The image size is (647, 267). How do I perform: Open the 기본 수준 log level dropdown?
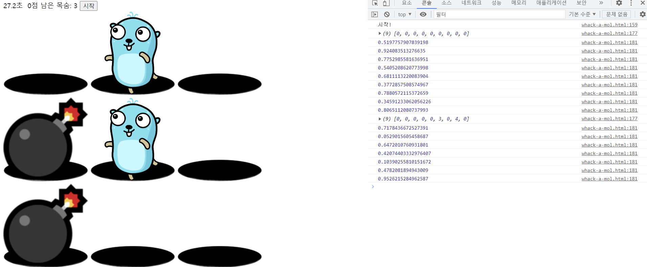coord(582,14)
